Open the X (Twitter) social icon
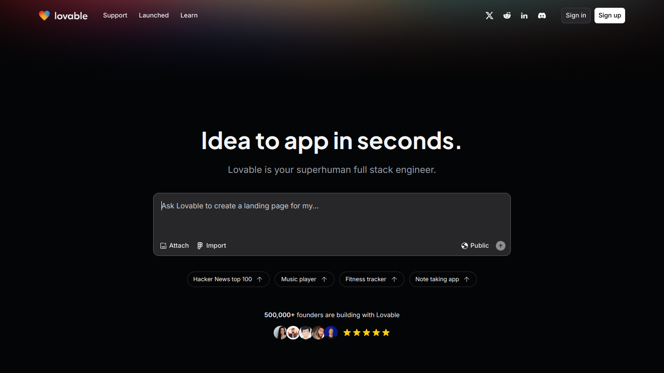The width and height of the screenshot is (664, 373). pos(489,16)
